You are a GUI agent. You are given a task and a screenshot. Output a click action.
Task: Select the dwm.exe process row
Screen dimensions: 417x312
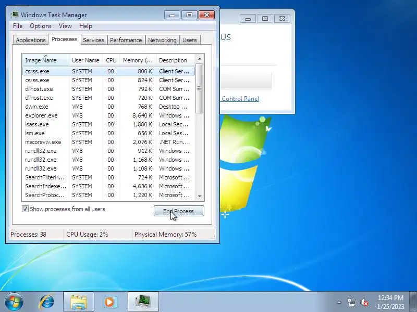pyautogui.click(x=108, y=107)
